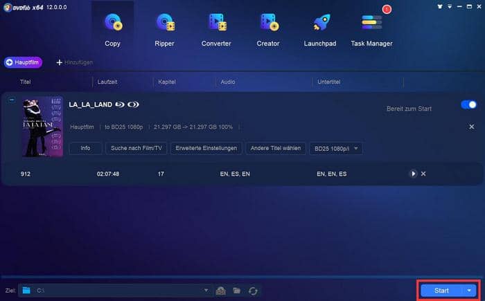The width and height of the screenshot is (485, 301).
Task: Open Erweiterte Einstellungen
Action: (206, 148)
